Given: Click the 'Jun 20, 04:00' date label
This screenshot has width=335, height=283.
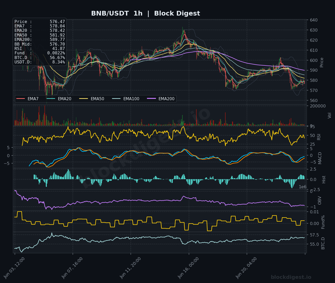Looking at the screenshot, I should coord(247,268).
